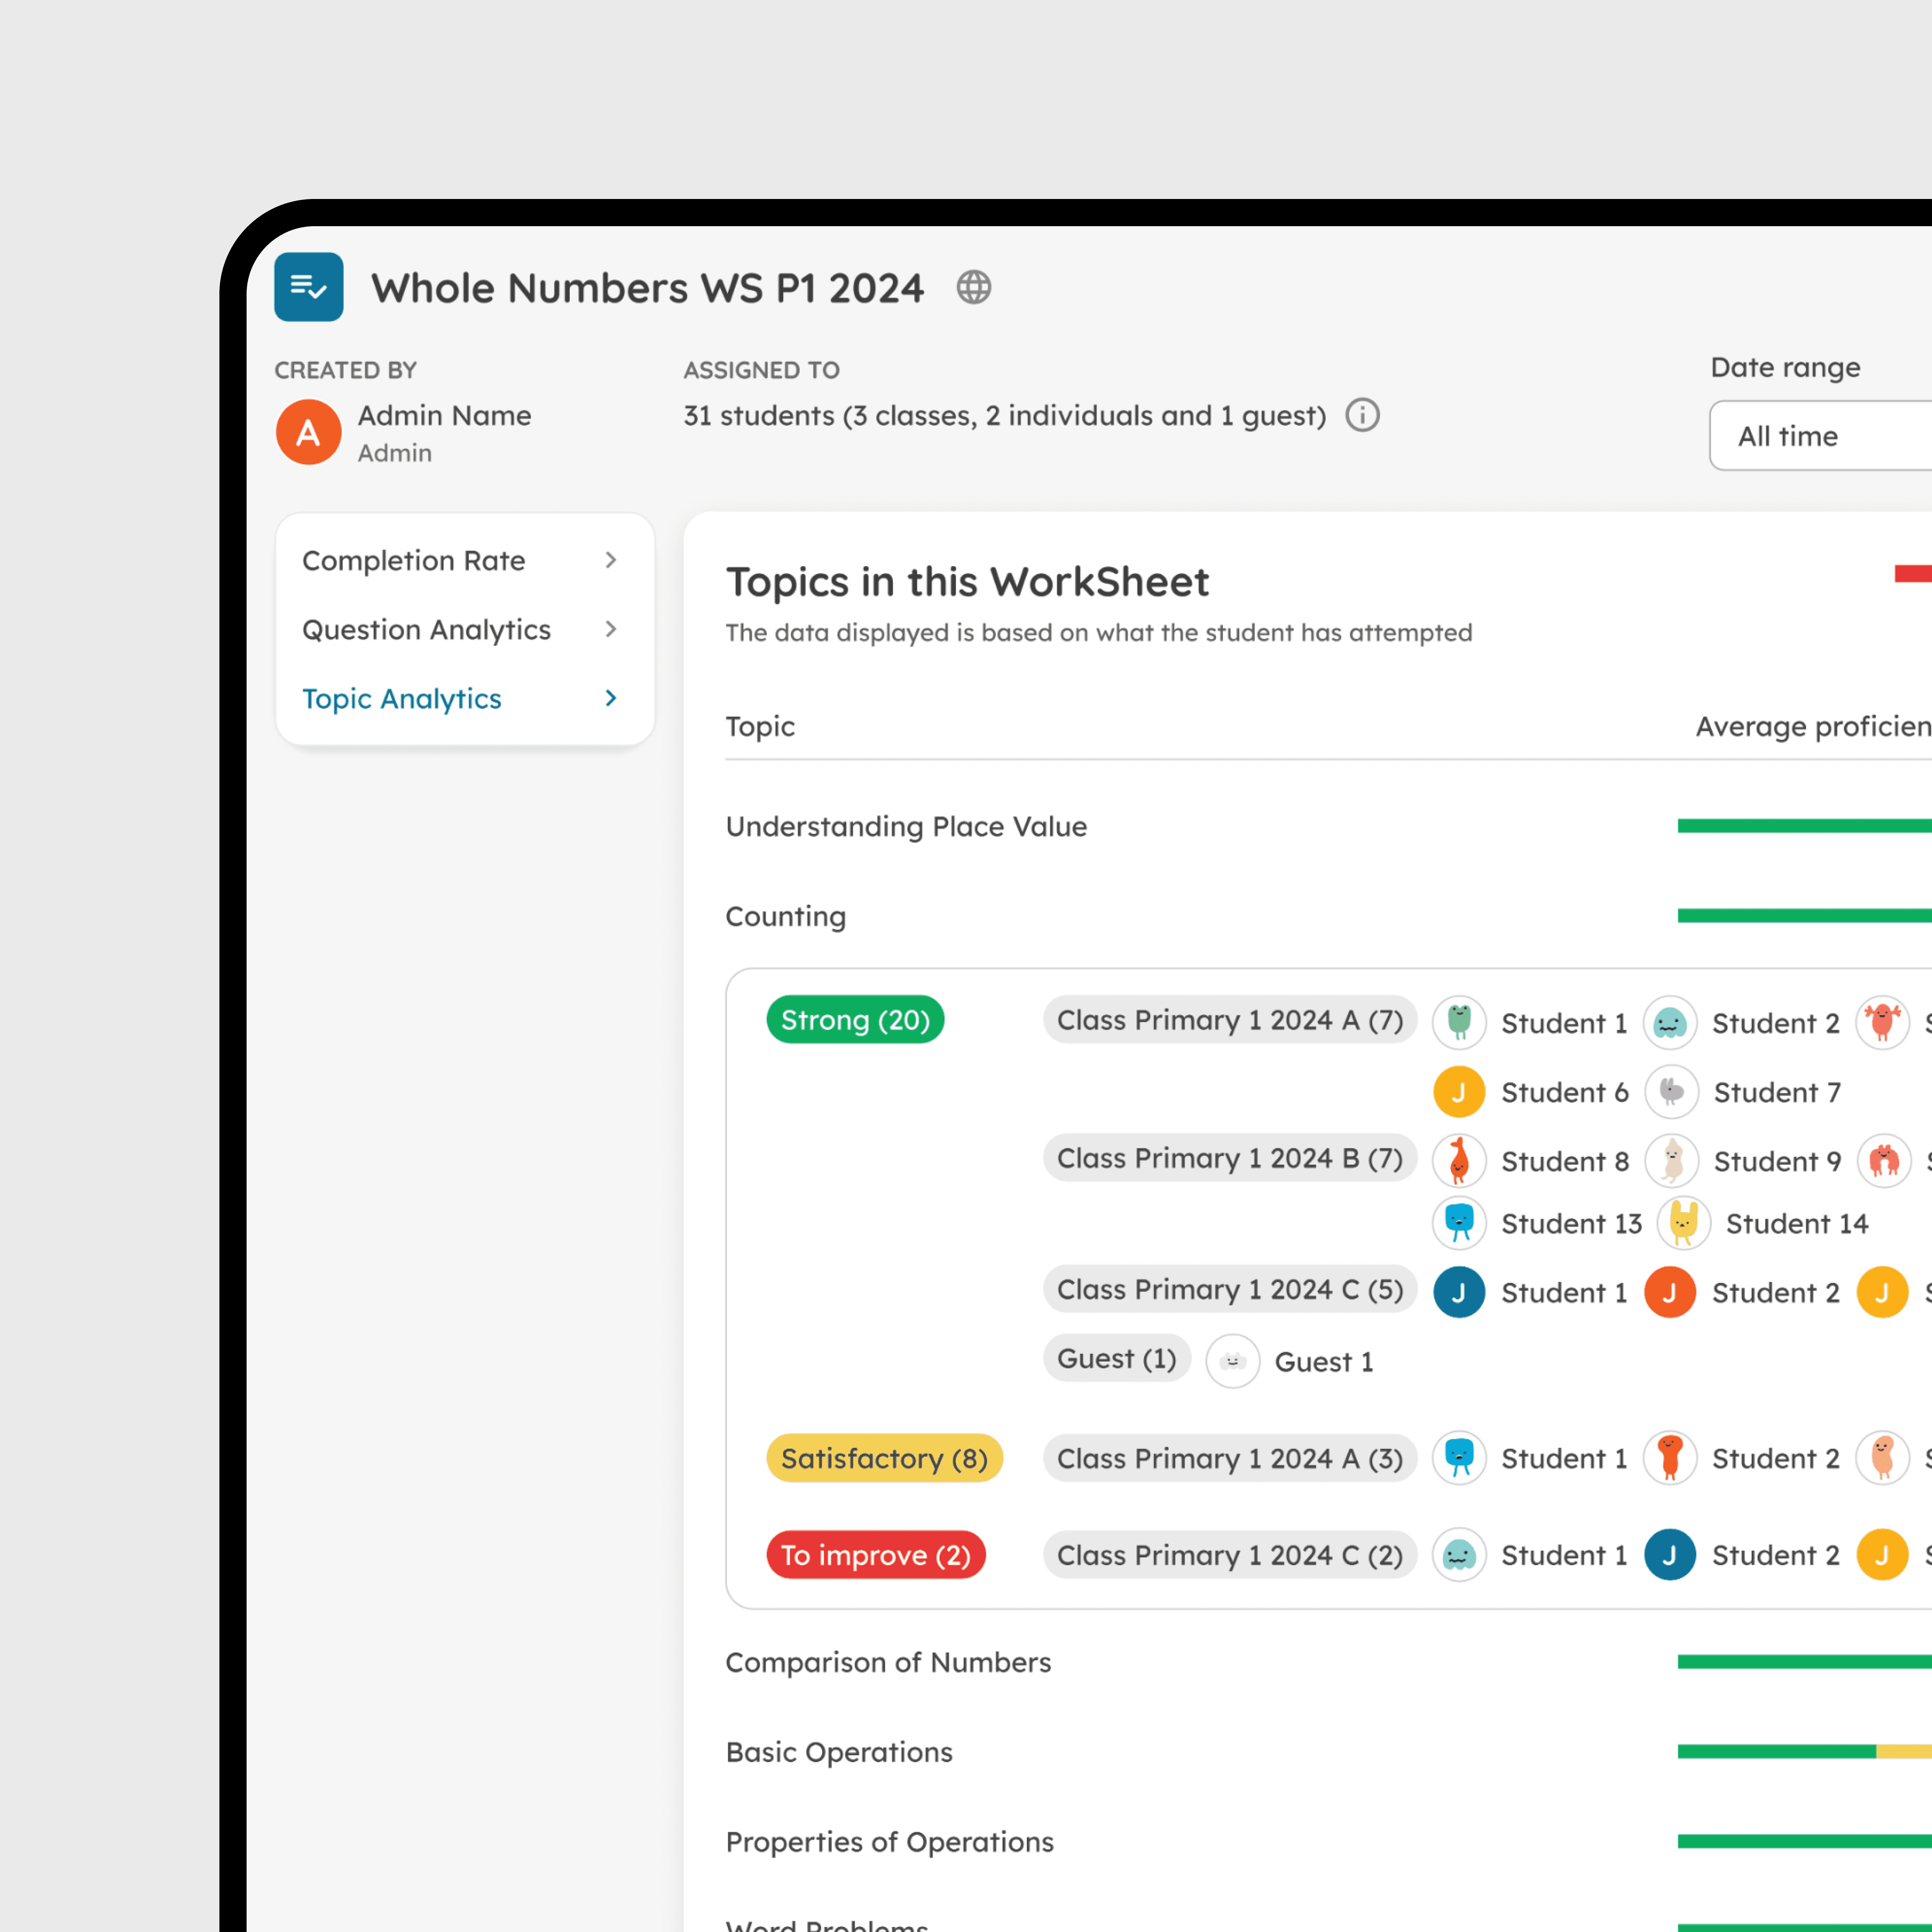Viewport: 1932px width, 1932px height.
Task: Click the globe visibility icon
Action: (973, 287)
